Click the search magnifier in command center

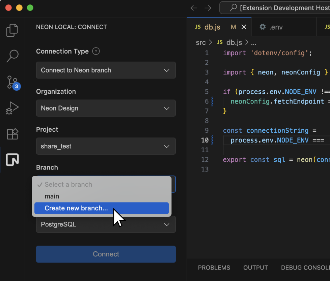[x=233, y=8]
